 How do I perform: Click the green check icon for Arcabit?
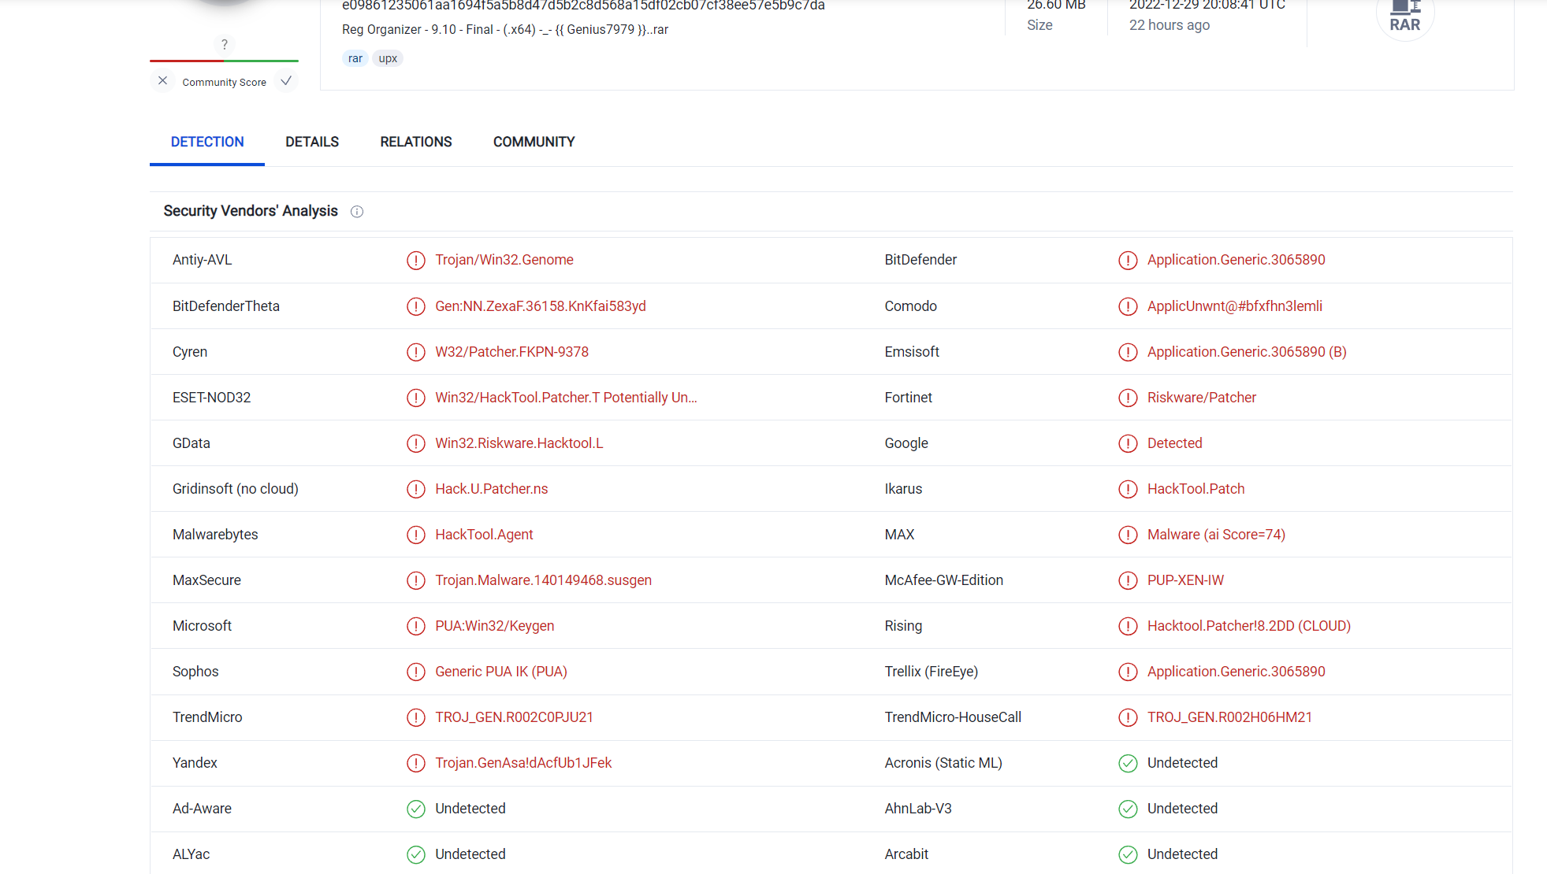coord(1128,855)
